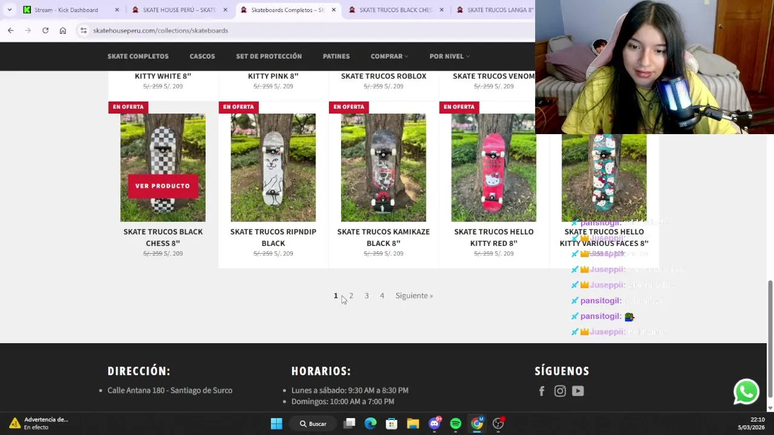Click the Siguiente » pagination link
Image resolution: width=774 pixels, height=435 pixels.
[414, 295]
